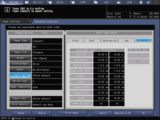160x120 pixels.
Task: Open the MACHINE screen from top bar
Action: click(x=11, y=2)
